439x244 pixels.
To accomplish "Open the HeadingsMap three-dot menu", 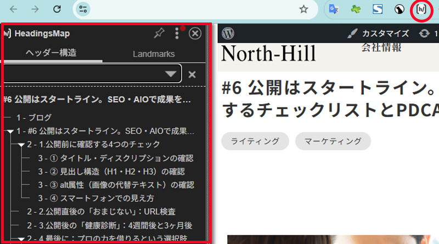I will 177,33.
